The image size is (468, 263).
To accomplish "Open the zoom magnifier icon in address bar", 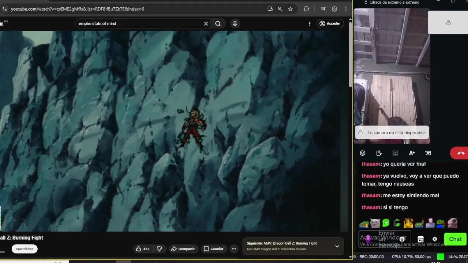I will tap(280, 9).
